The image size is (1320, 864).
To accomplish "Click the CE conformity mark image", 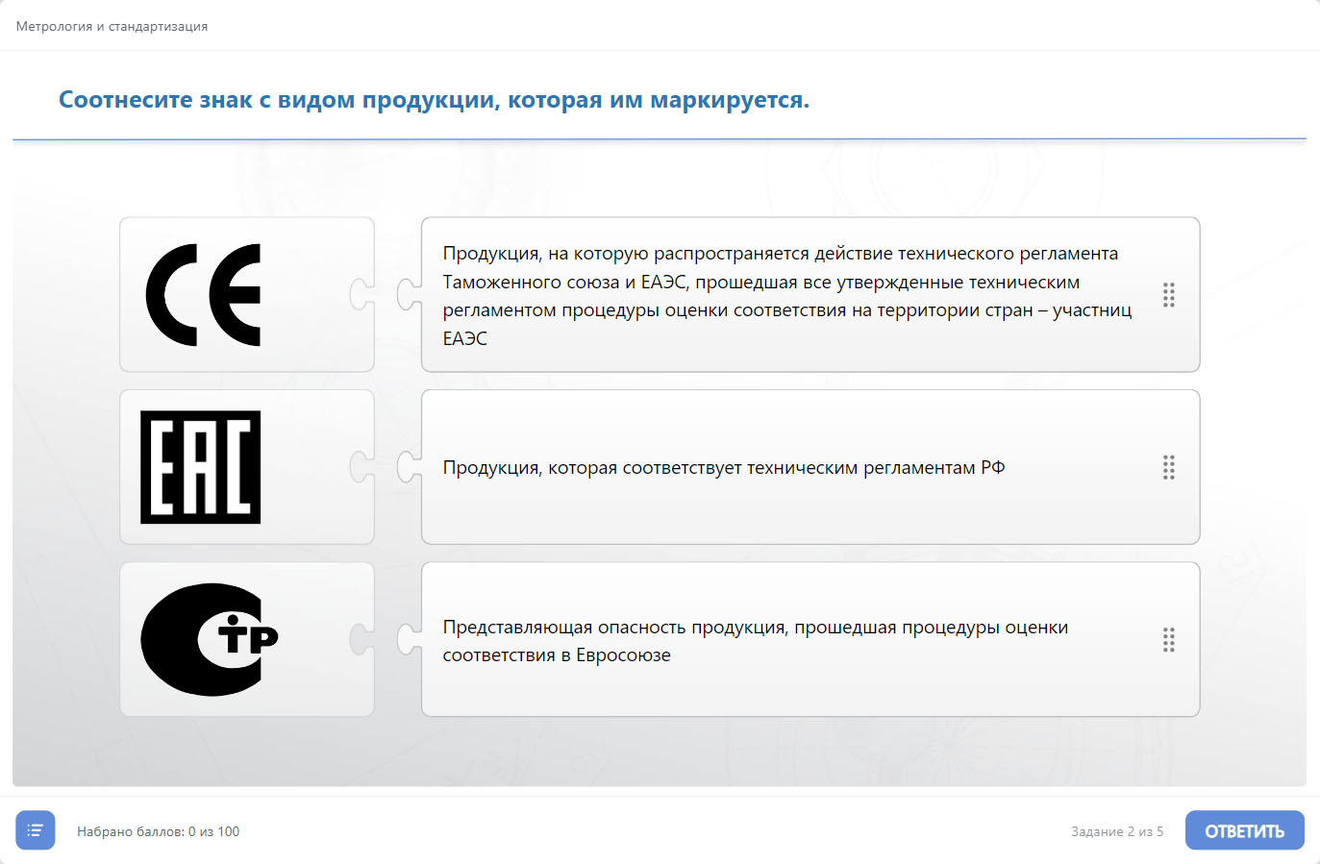I will (204, 295).
